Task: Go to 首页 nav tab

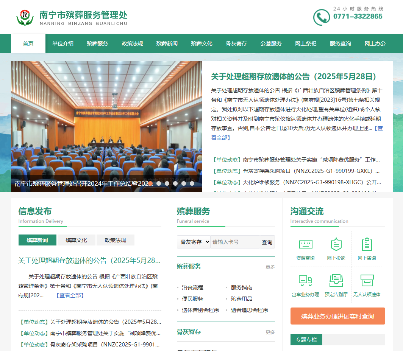Action: 28,43
